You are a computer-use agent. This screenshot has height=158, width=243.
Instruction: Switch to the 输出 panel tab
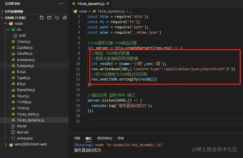click(x=88, y=138)
